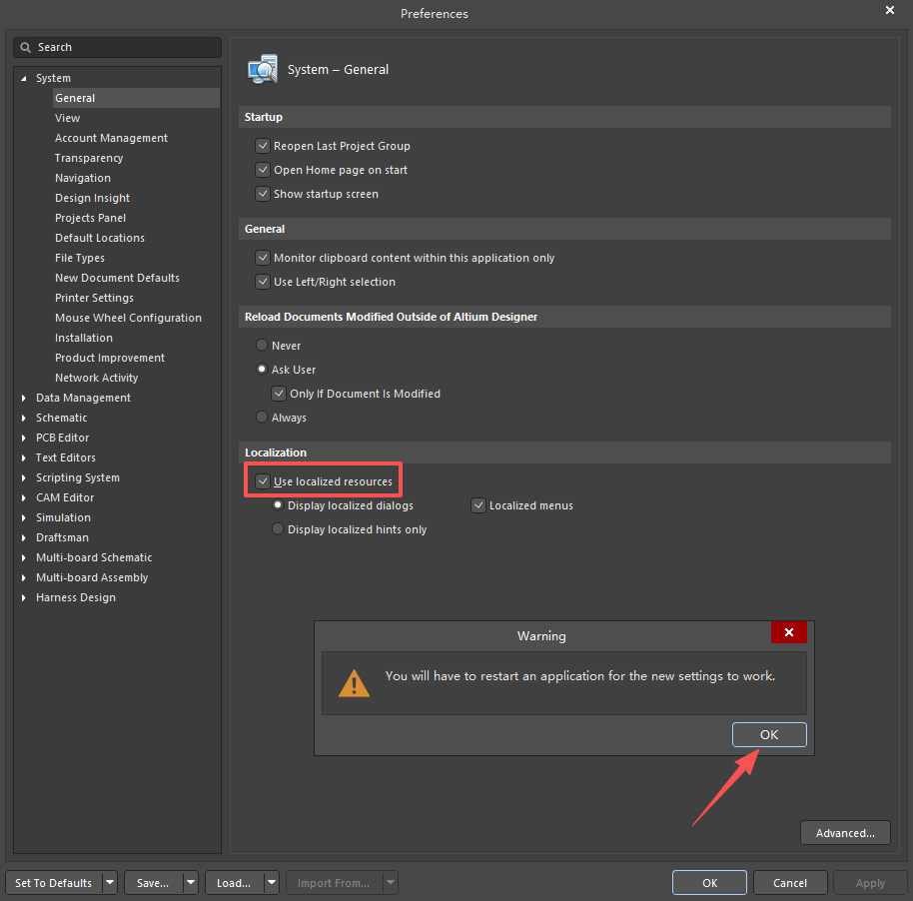Close the Warning dialog with red X
This screenshot has width=913, height=901.
788,632
